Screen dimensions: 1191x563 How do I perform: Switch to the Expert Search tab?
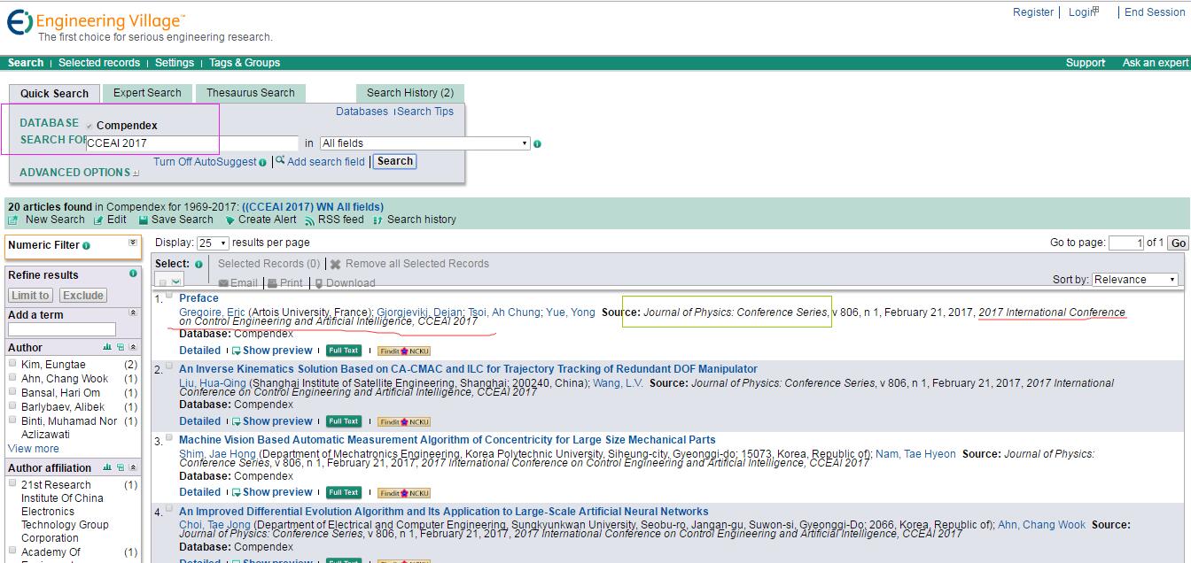tap(147, 93)
